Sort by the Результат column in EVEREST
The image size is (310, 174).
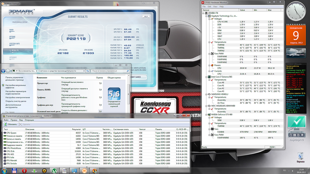76,129
